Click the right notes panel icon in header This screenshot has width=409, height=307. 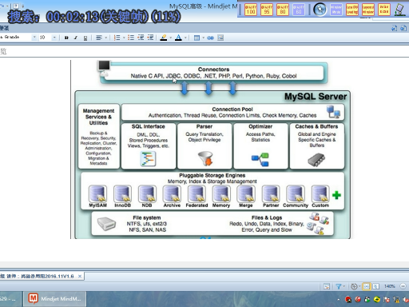click(x=403, y=28)
